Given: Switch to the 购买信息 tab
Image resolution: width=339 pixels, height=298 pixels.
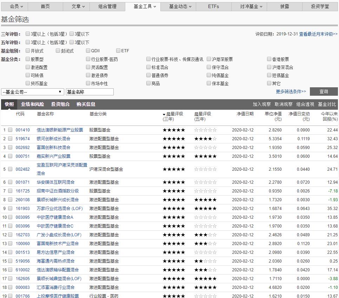Looking at the screenshot, I should pos(86,104).
